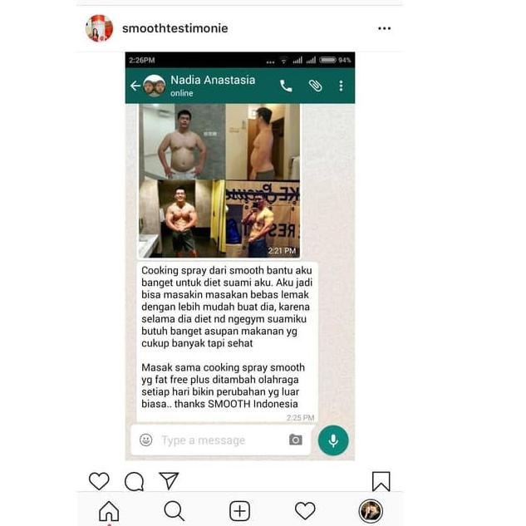Open post options three-dot menu
This screenshot has width=526, height=526.
coord(384,28)
